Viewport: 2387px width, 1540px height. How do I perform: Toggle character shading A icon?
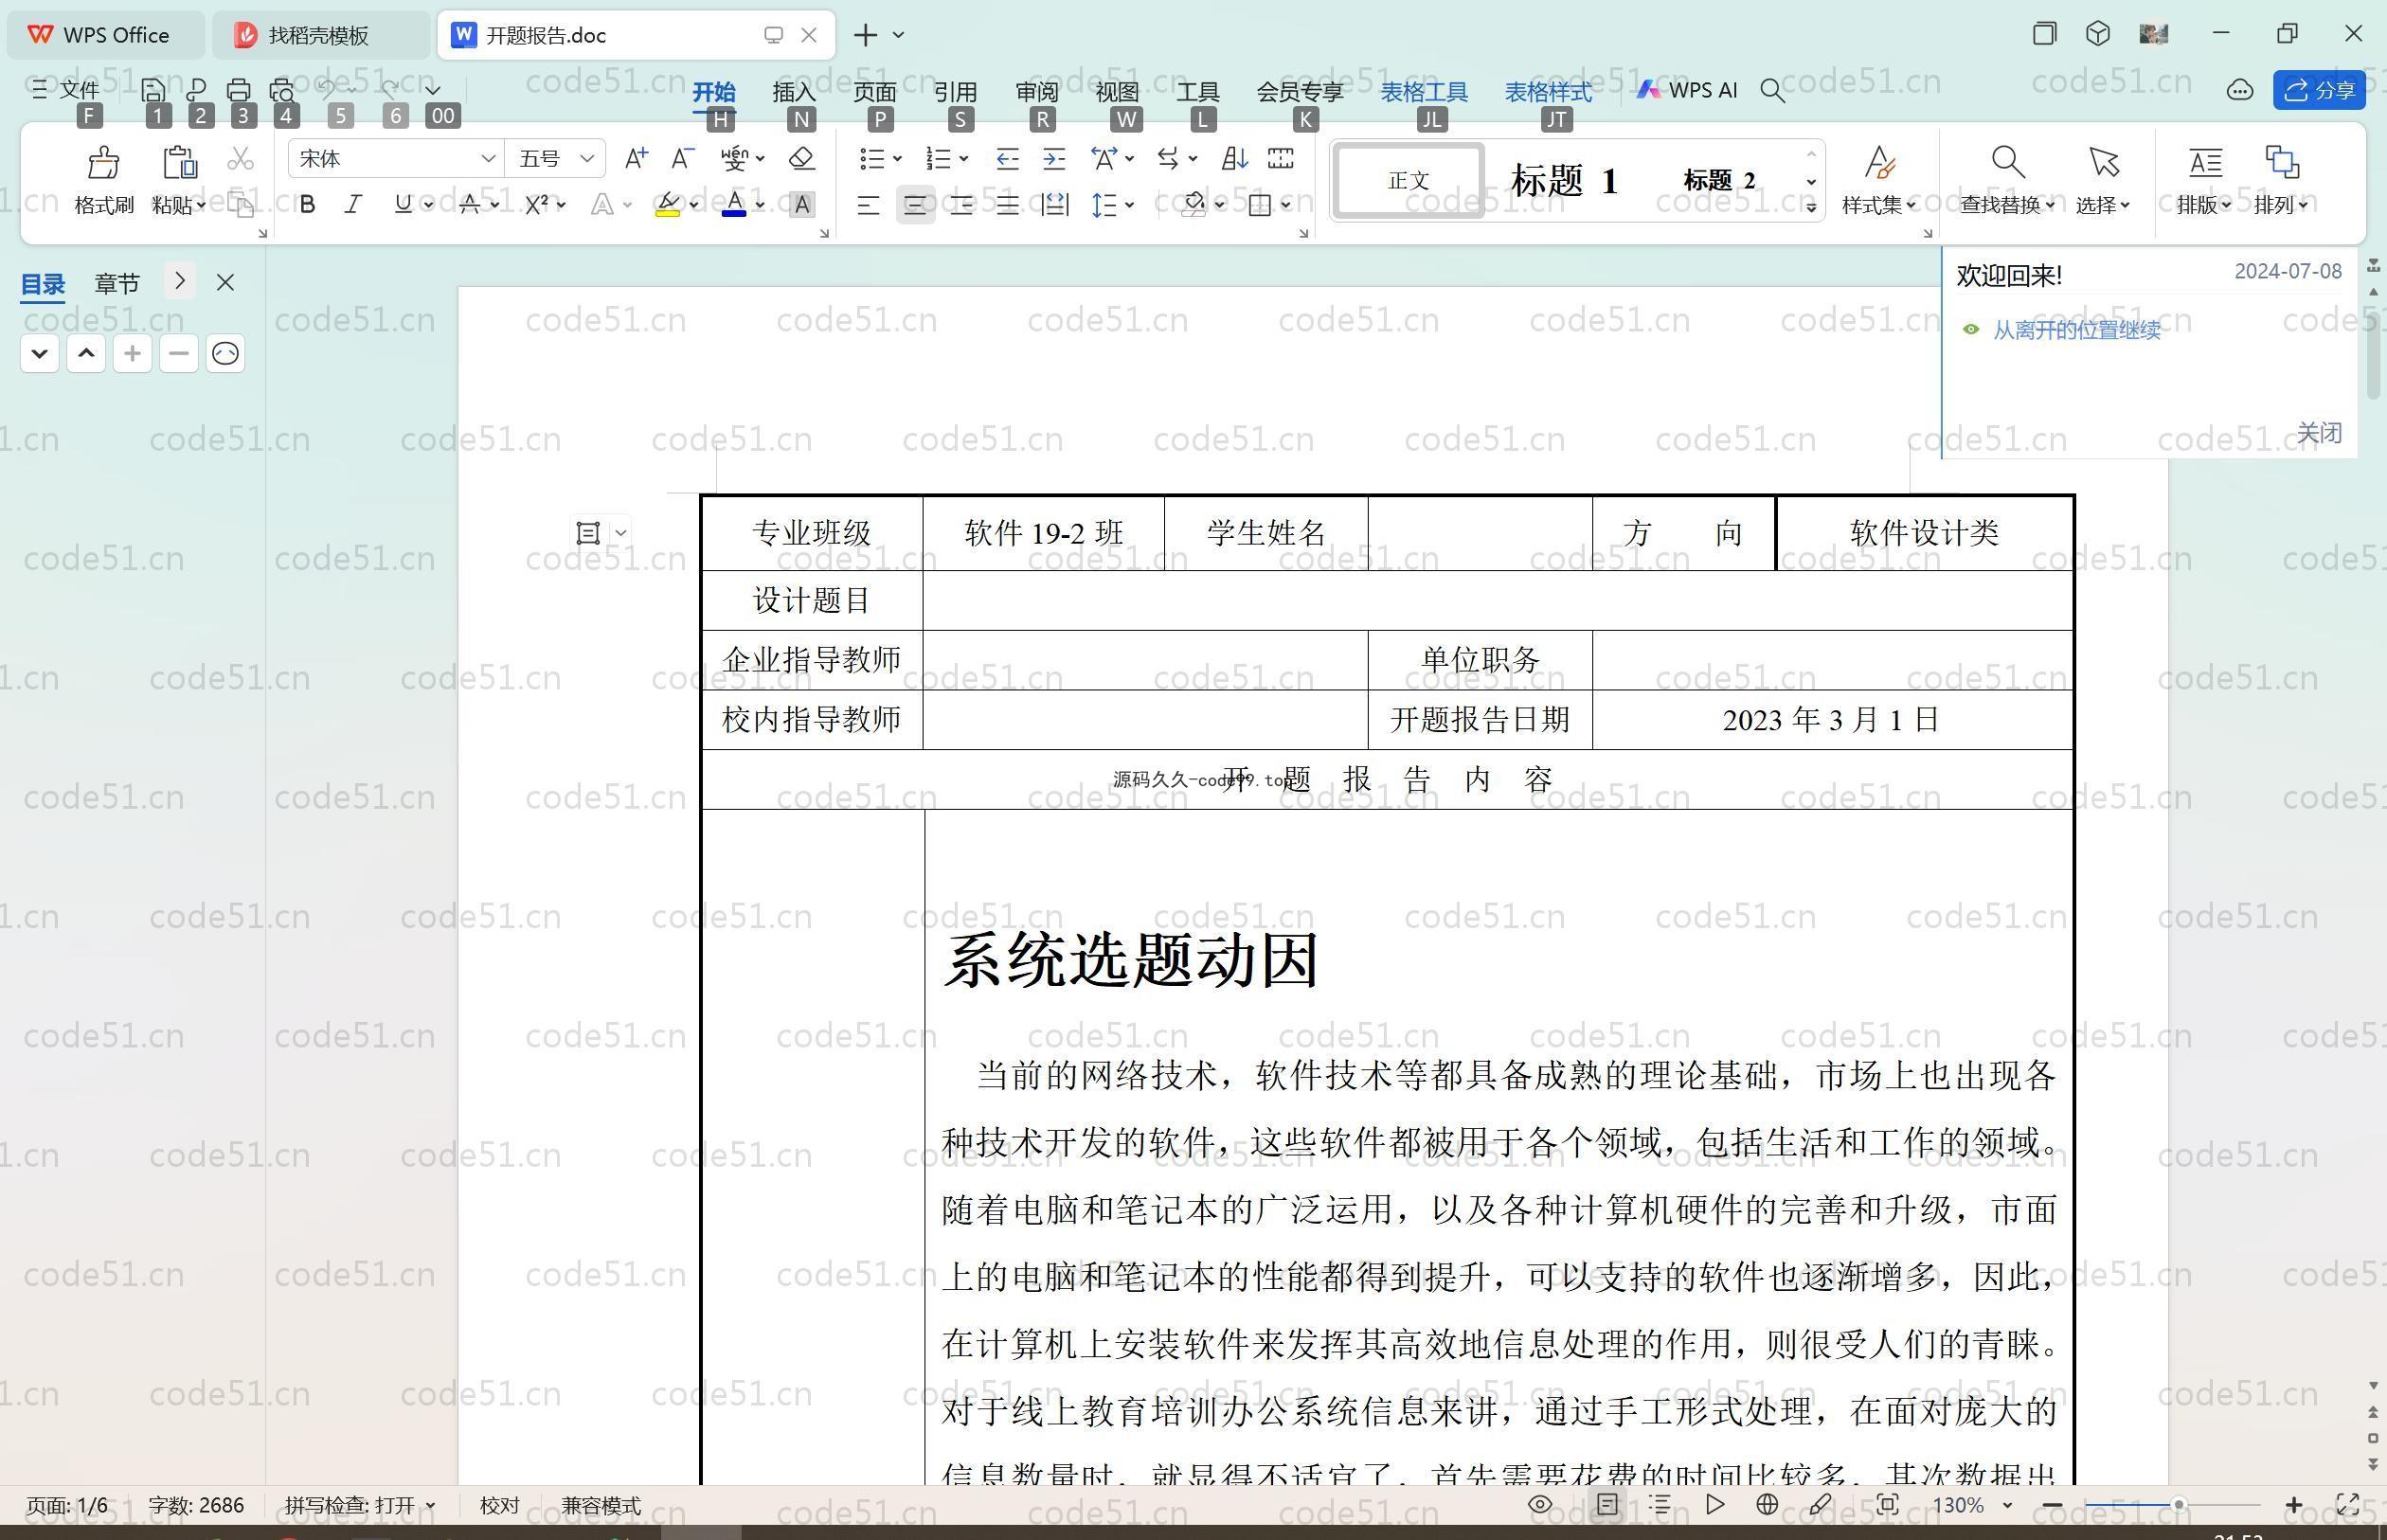click(802, 205)
